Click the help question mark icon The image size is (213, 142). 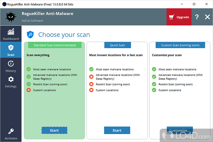coord(197,17)
